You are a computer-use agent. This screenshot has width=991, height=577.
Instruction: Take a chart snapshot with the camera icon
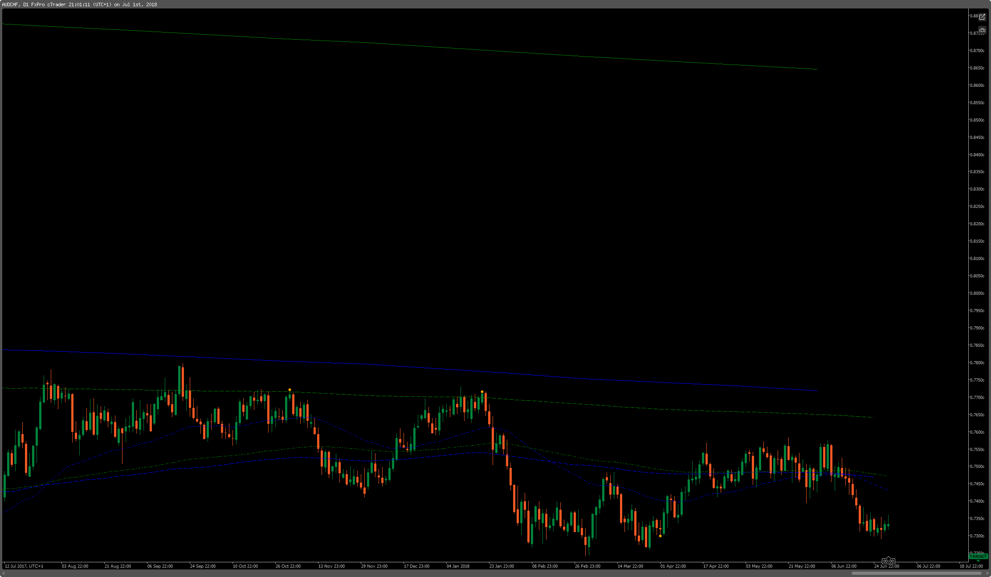[982, 30]
